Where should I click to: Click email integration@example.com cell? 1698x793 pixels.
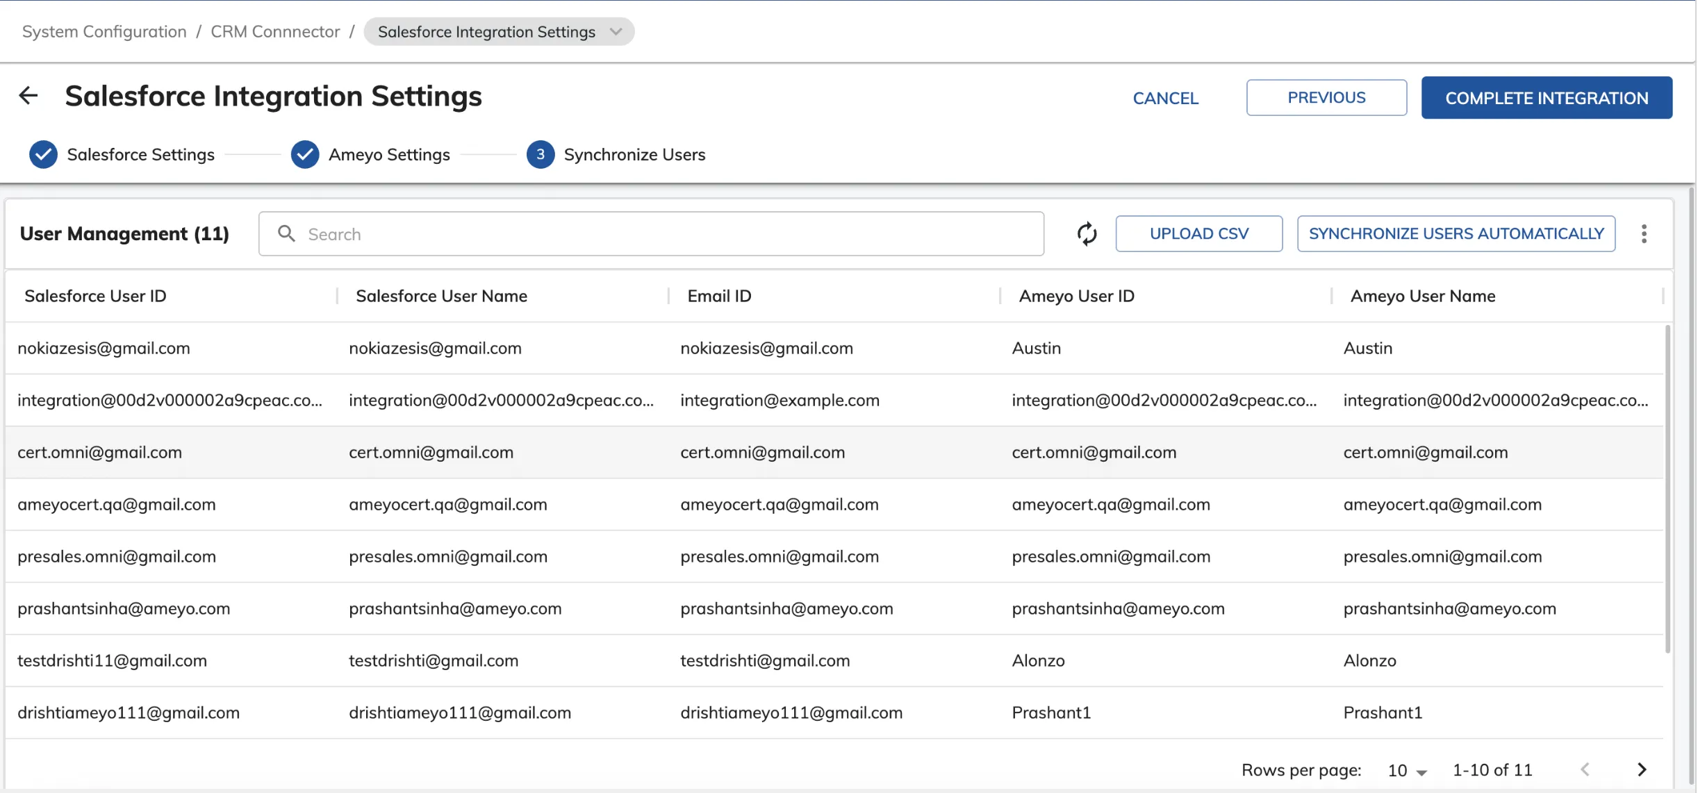click(780, 401)
